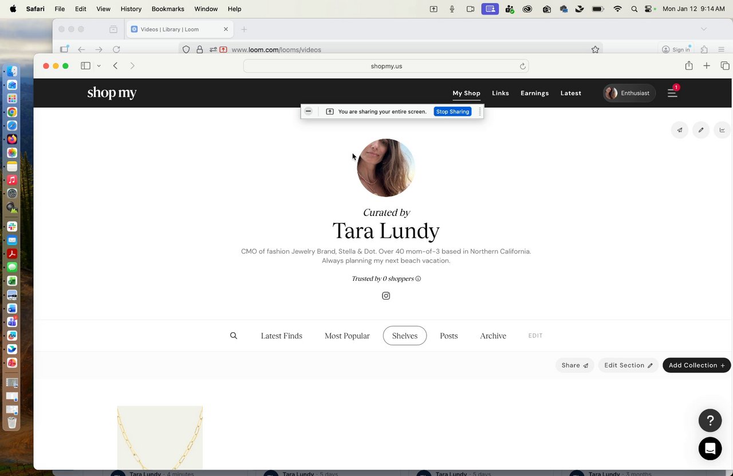Click the share-shop paper plane icon
Image resolution: width=733 pixels, height=476 pixels.
pos(680,130)
